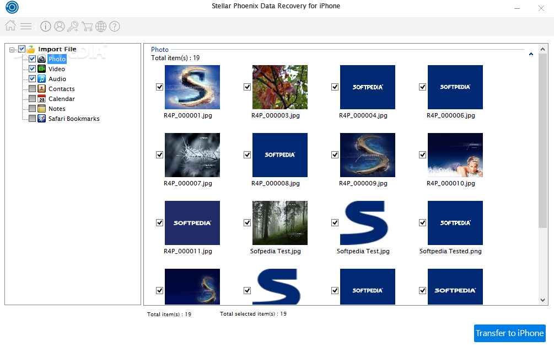Click the Audio music note icon
The image size is (554, 346).
(42, 78)
